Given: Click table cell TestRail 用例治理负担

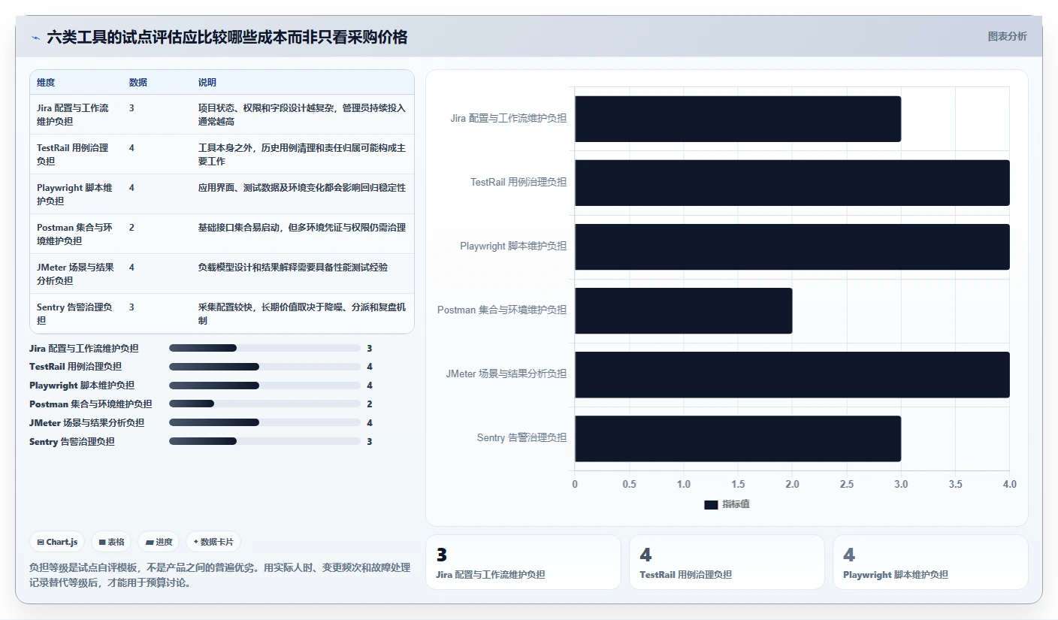Looking at the screenshot, I should pyautogui.click(x=75, y=154).
